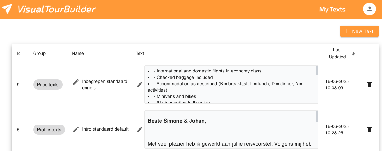The width and height of the screenshot is (382, 151).
Task: Delete the Inbegrepen standaard engels text
Action: (x=369, y=85)
